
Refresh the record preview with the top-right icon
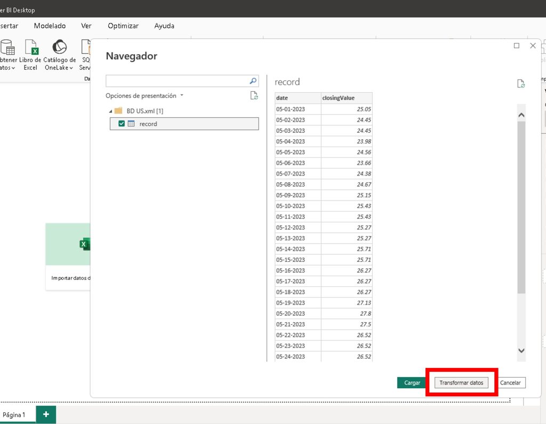coord(521,84)
